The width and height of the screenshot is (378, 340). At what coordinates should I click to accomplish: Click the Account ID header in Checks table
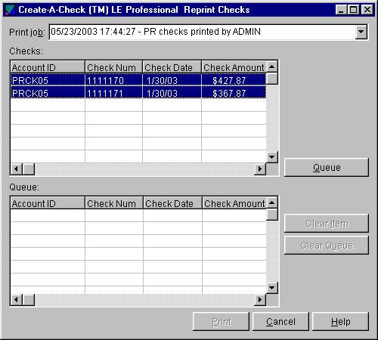48,67
